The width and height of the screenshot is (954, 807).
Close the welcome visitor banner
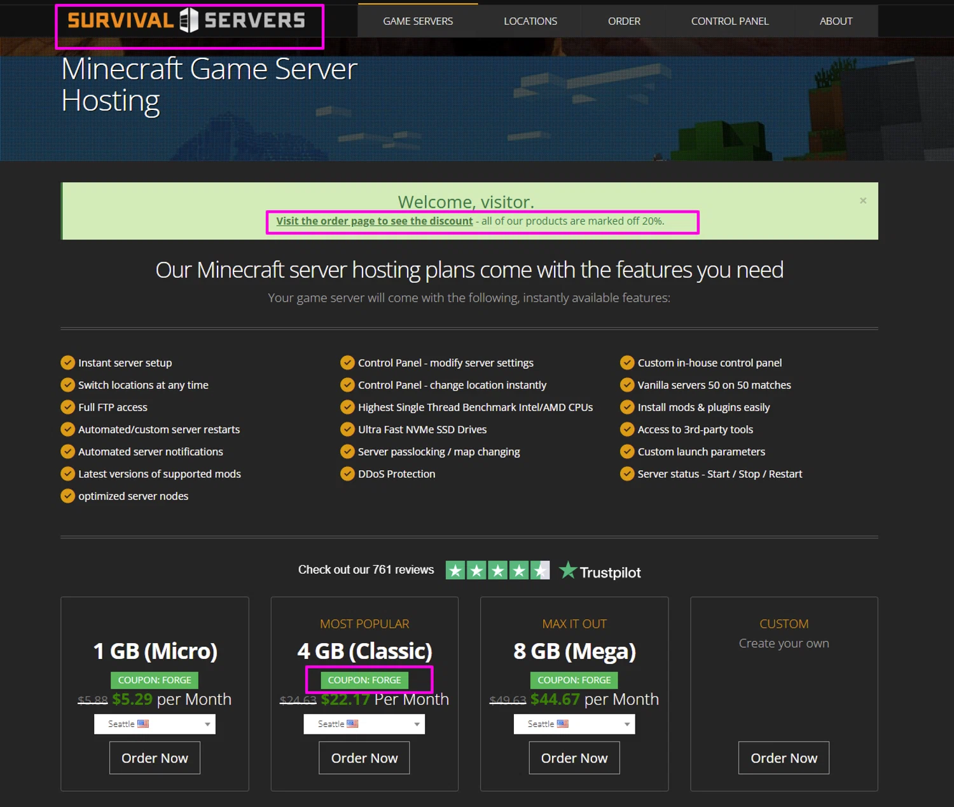(863, 201)
